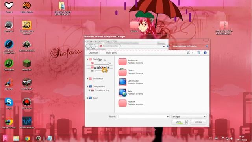Screen dimensions: 252x142
Task: Open CCleaner desktop shortcut
Action: 9,84
